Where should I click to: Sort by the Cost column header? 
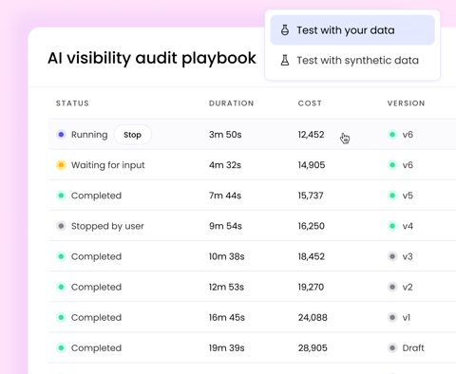(x=310, y=103)
